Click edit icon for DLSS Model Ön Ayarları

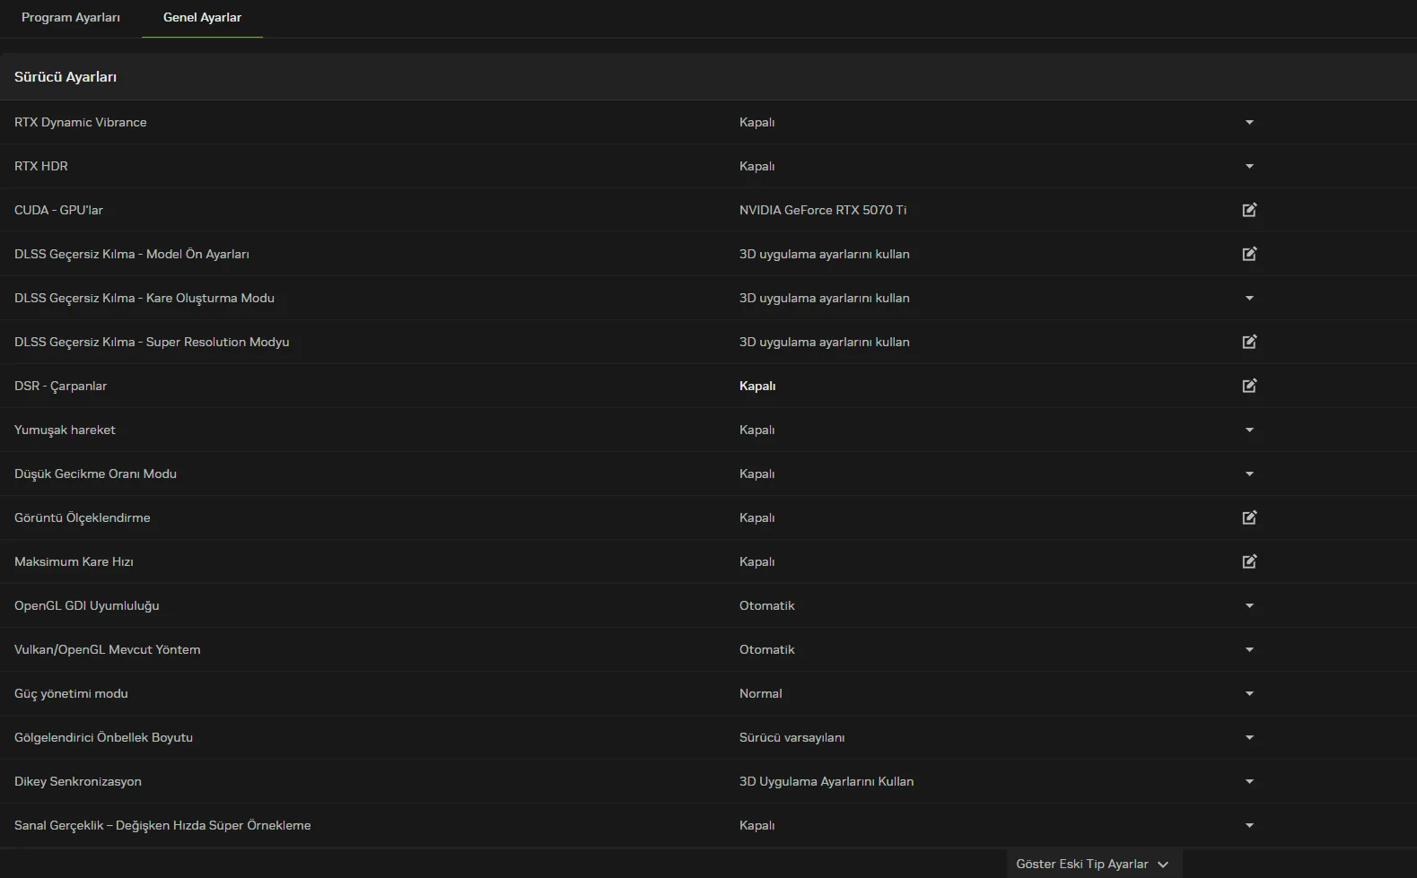coord(1249,254)
